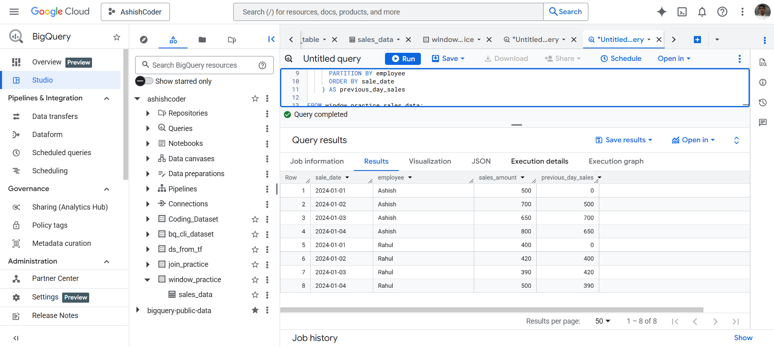
Task: Open the Execution details tab
Action: (540, 161)
